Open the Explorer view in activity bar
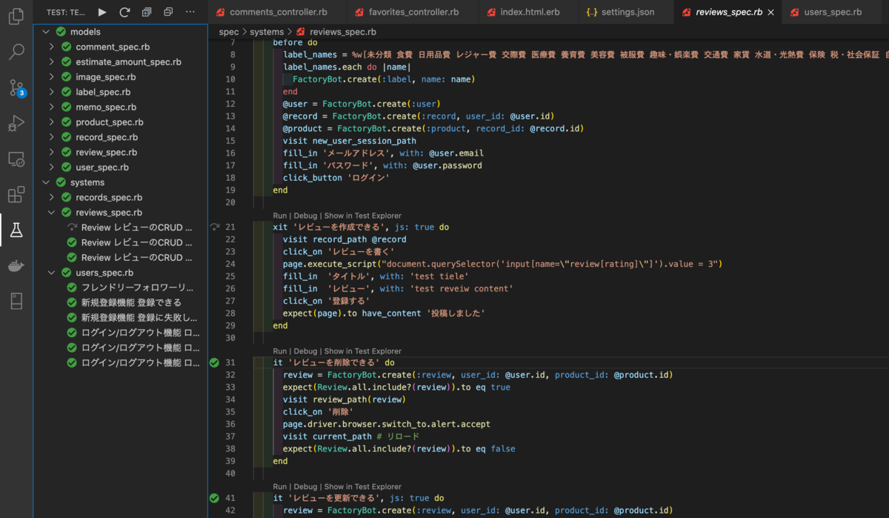Viewport: 889px width, 518px height. (16, 16)
